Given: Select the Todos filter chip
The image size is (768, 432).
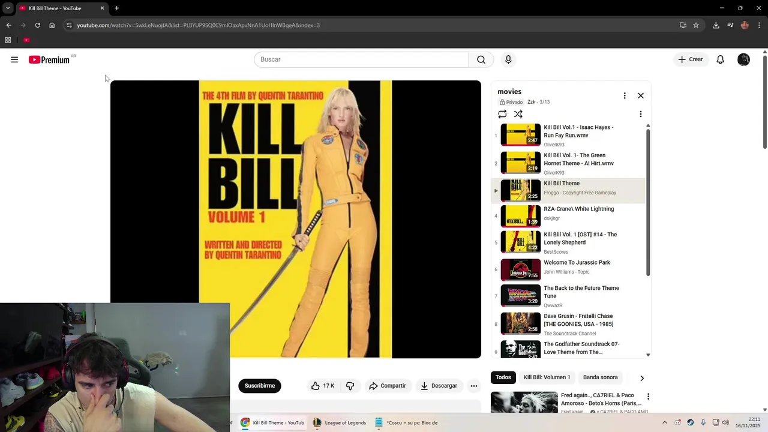Looking at the screenshot, I should pos(503,377).
